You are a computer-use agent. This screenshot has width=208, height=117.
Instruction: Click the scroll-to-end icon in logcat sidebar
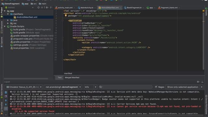click(6, 97)
